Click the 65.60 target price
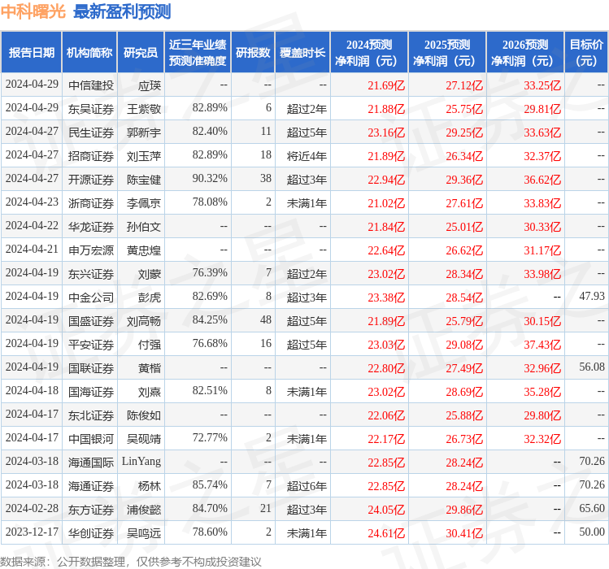Viewport: 609px width, 569px height. click(x=592, y=508)
